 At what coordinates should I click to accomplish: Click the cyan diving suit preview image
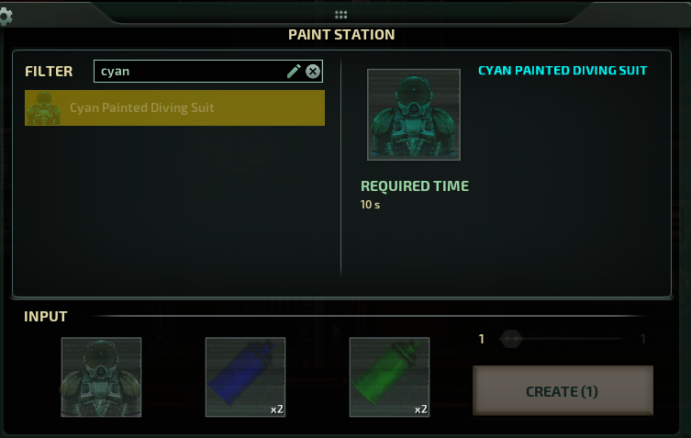coord(414,115)
